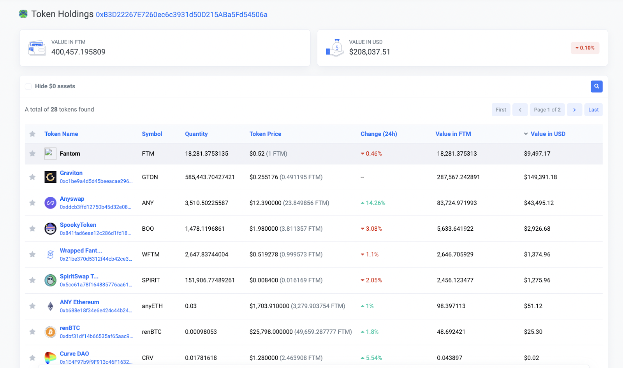Image resolution: width=623 pixels, height=368 pixels.
Task: Open the Wrapped Fant... token link
Action: [81, 251]
